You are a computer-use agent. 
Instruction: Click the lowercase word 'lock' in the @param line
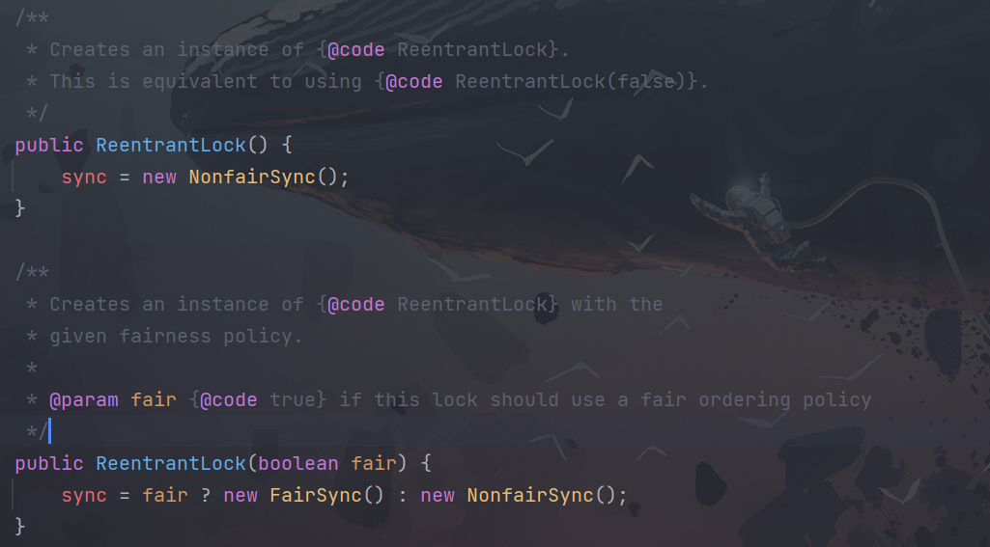[455, 400]
